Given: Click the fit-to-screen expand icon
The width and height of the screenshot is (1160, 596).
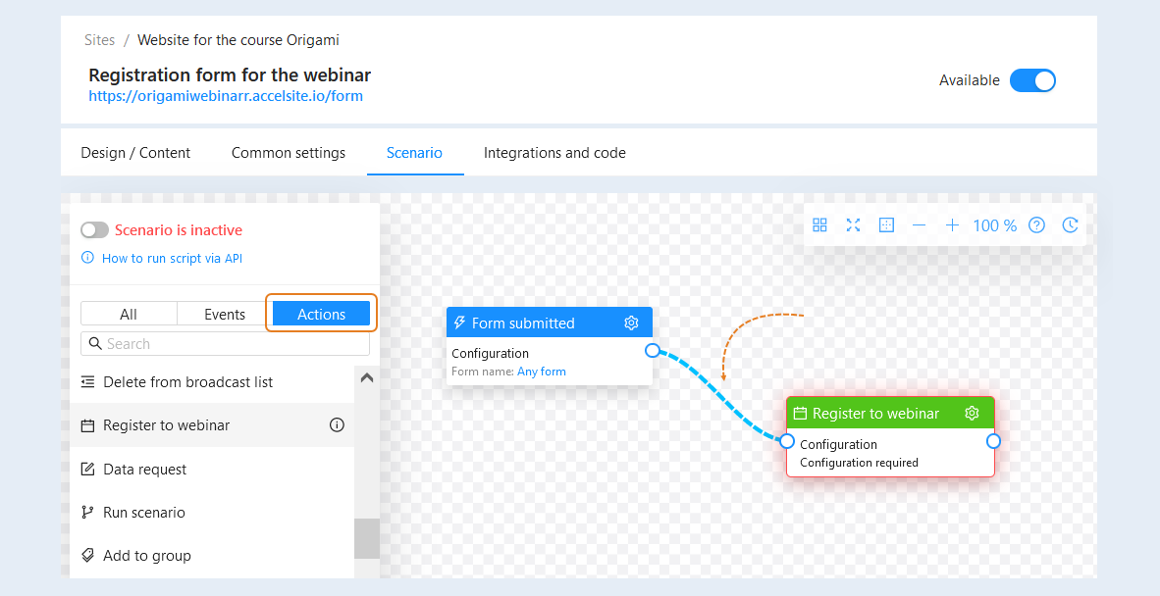Looking at the screenshot, I should 853,225.
